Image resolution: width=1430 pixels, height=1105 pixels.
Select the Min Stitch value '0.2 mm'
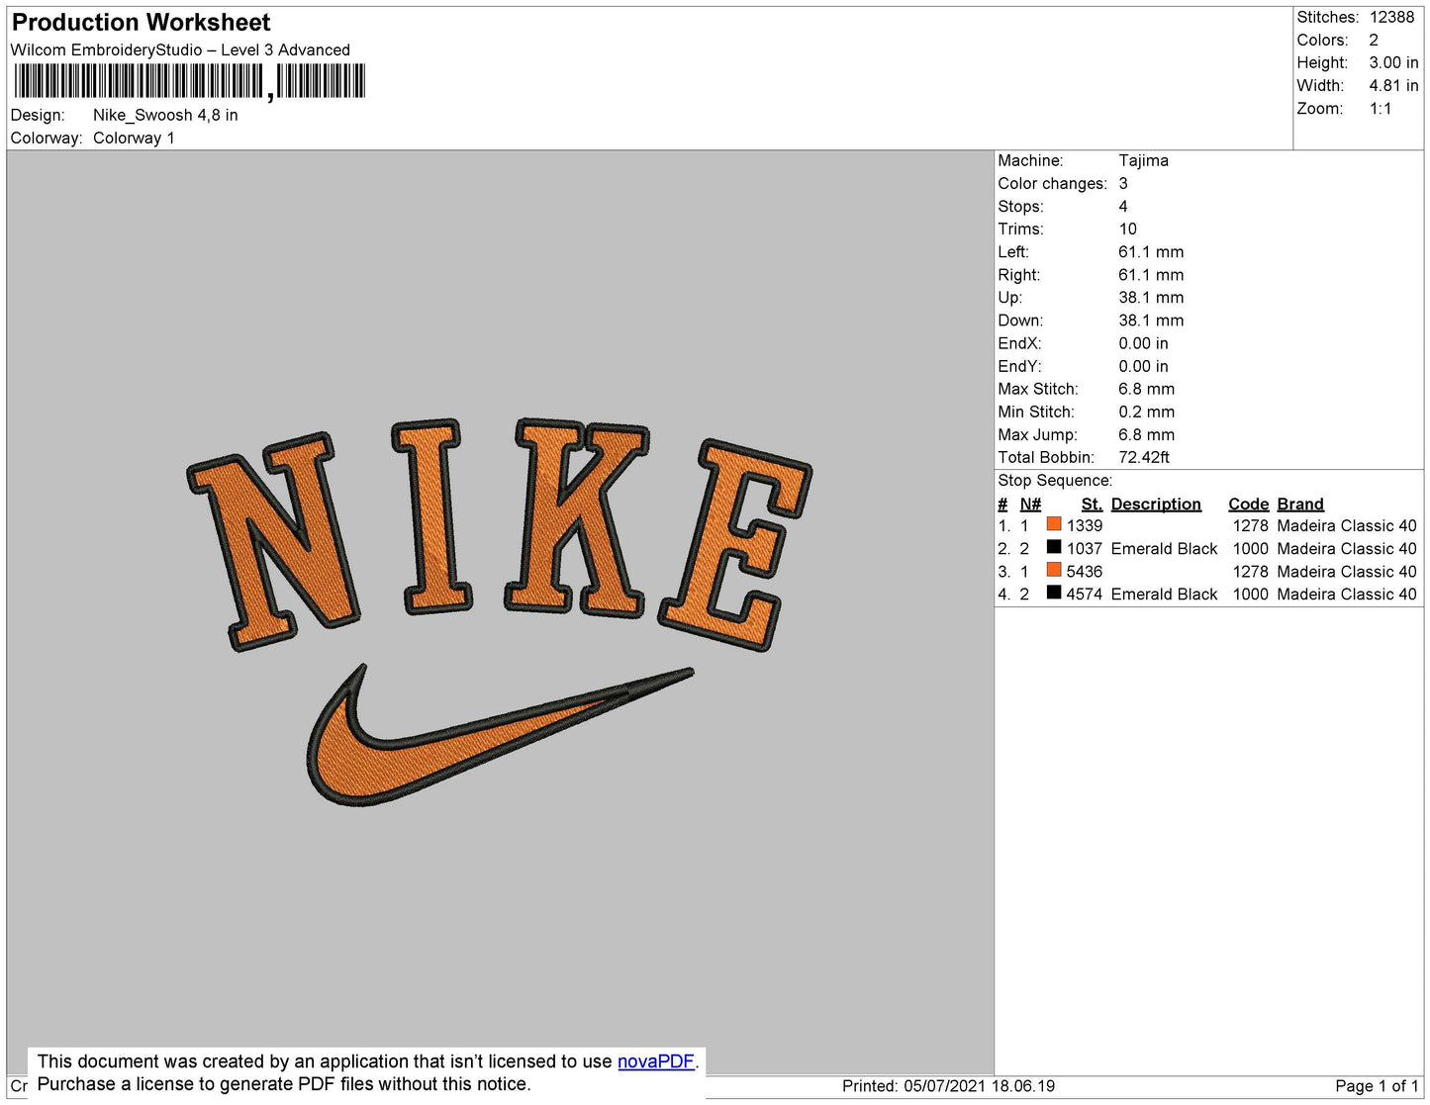pyautogui.click(x=1146, y=412)
